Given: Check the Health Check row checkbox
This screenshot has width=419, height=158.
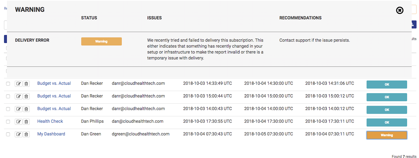Looking at the screenshot, I should [8, 121].
